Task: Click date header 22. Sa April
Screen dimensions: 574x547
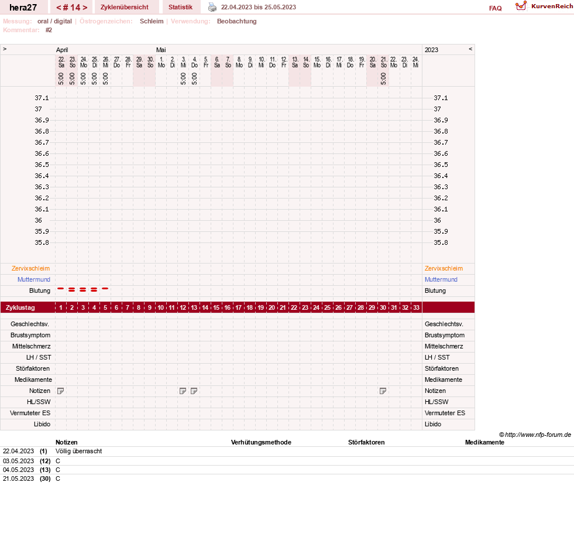Action: point(61,62)
